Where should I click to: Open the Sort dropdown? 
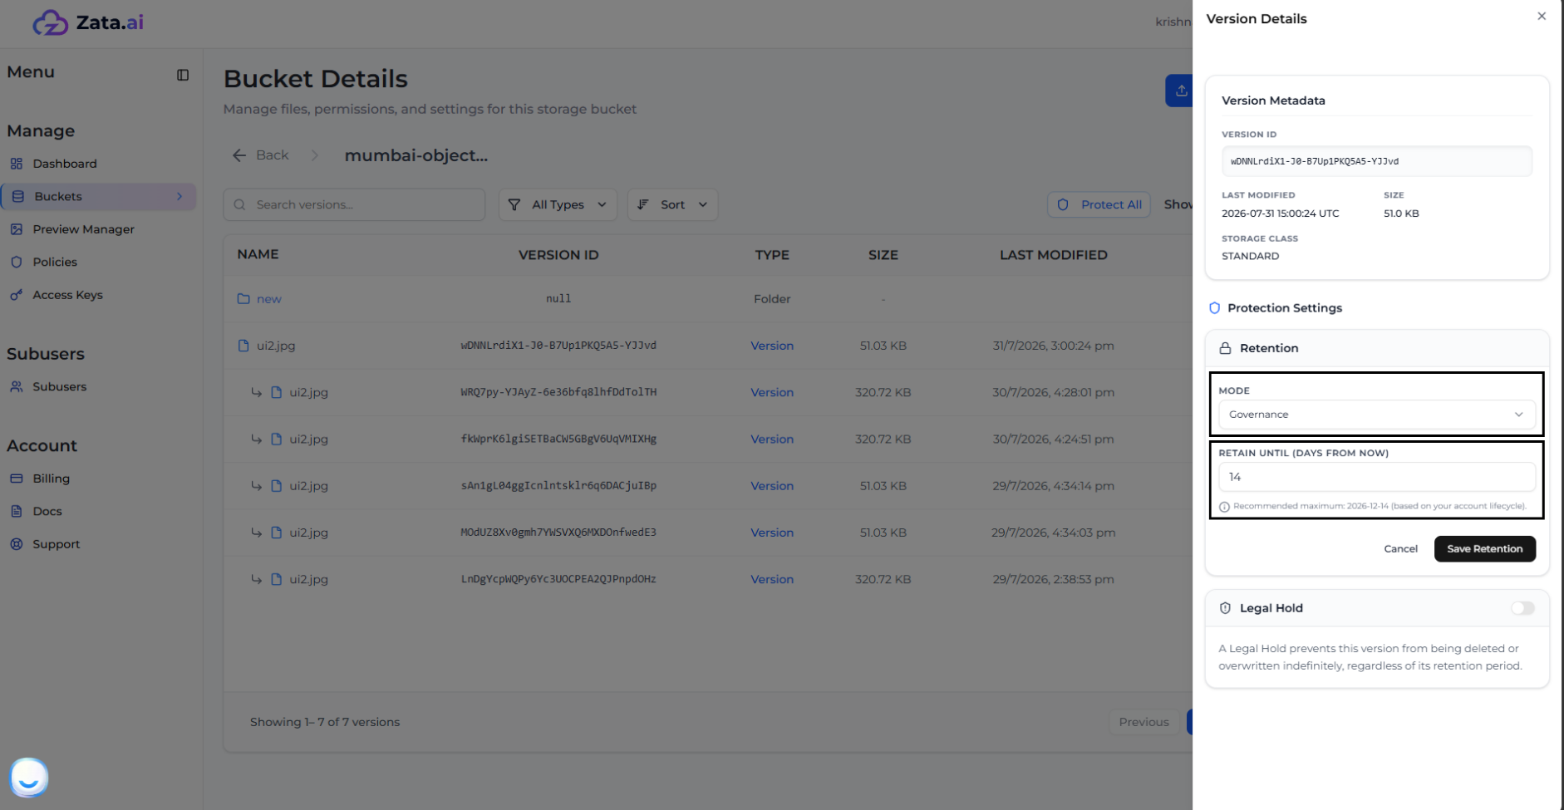[x=672, y=204]
